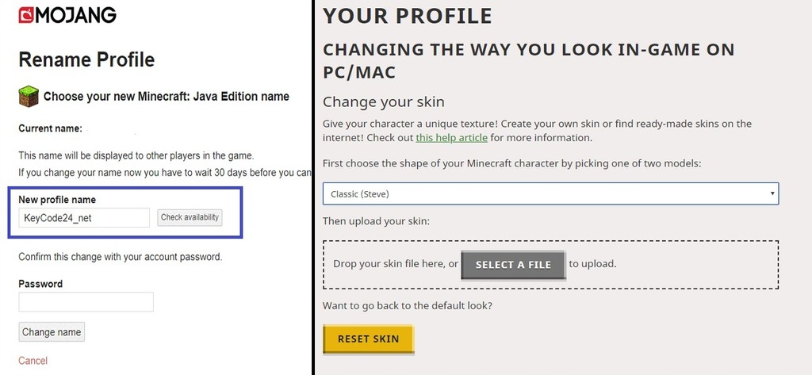Click the Your Profile heading
The image size is (812, 375).
click(407, 16)
